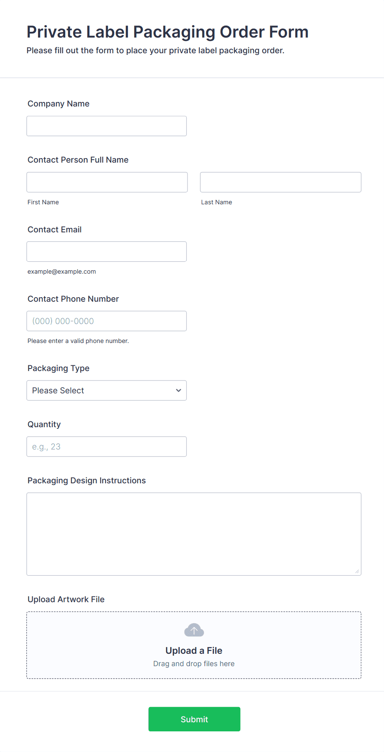This screenshot has width=384, height=752.
Task: Click the Packaging Type label
Action: (58, 368)
